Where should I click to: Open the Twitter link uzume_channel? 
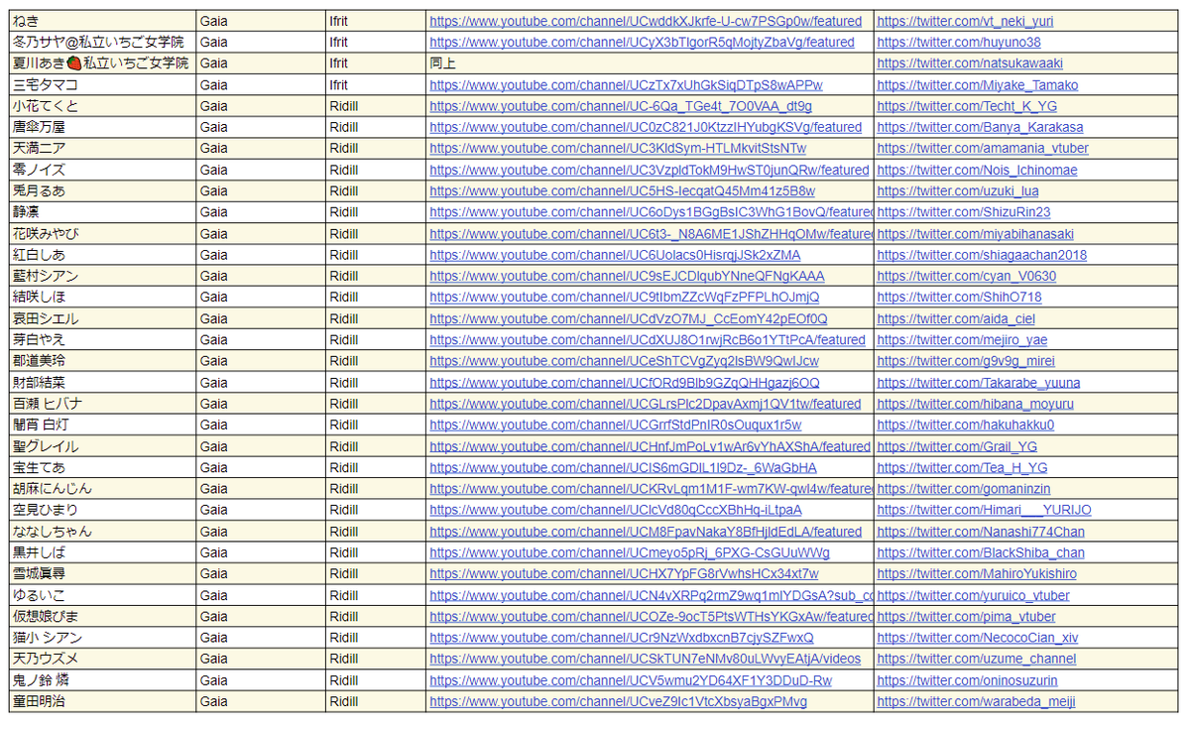click(x=977, y=660)
